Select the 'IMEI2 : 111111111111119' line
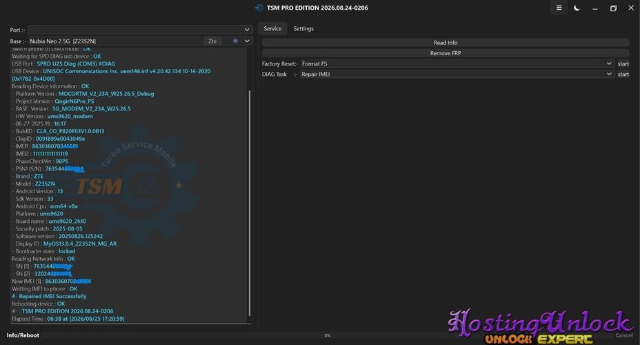Screen dimensions: 640x345 coord(41,153)
